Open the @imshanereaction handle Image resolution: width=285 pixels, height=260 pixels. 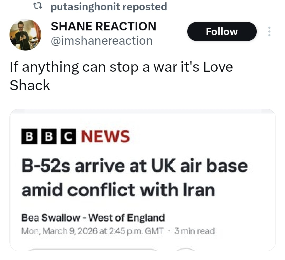click(x=101, y=41)
